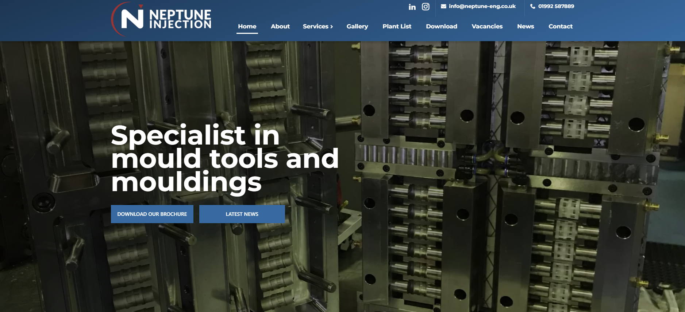Click the 'Specialist in mould tools' headline

[x=224, y=158]
